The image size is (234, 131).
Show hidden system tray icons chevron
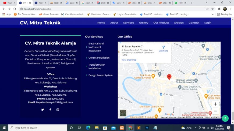pyautogui.click(x=196, y=128)
